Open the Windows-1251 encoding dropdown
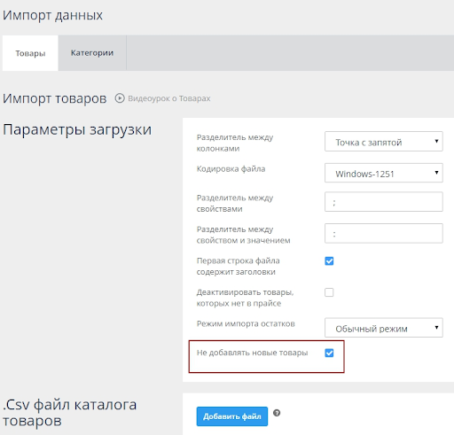 point(384,173)
